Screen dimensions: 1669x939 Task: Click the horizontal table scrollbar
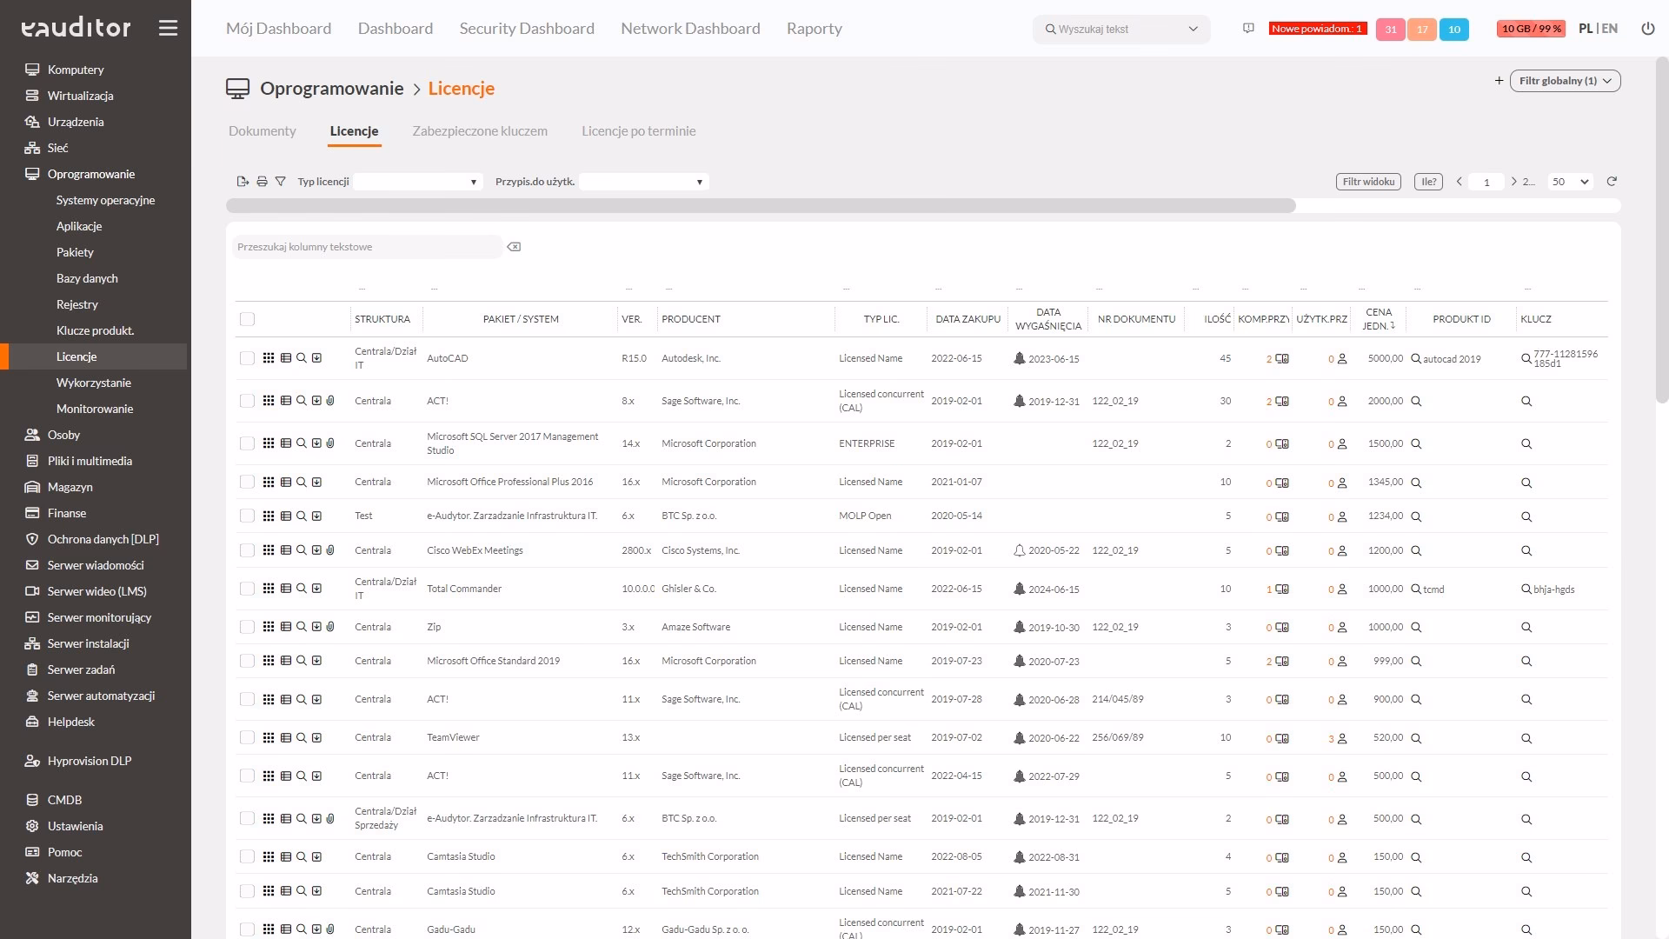click(761, 206)
